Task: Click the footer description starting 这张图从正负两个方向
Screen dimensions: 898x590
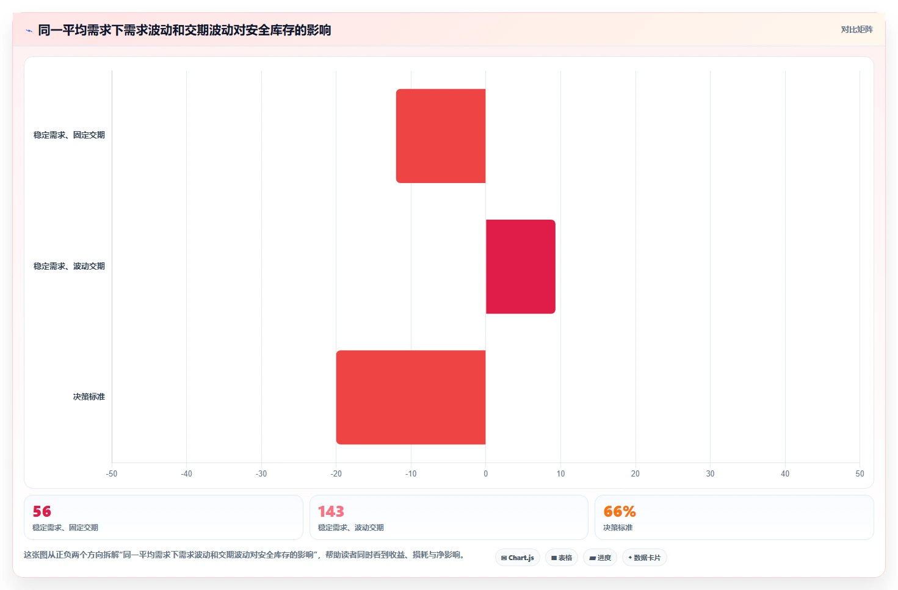Action: point(246,555)
